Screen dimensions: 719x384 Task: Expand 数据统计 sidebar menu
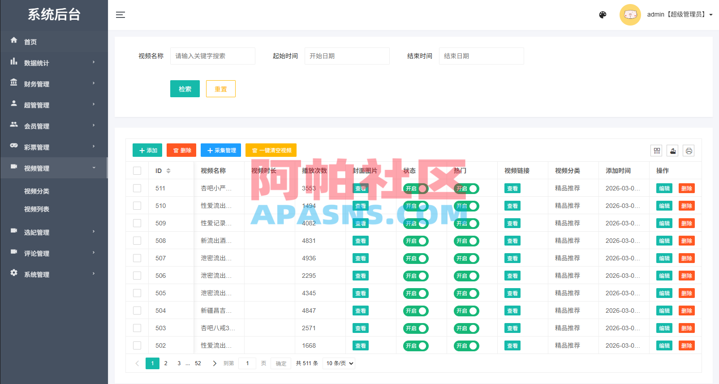pyautogui.click(x=54, y=63)
